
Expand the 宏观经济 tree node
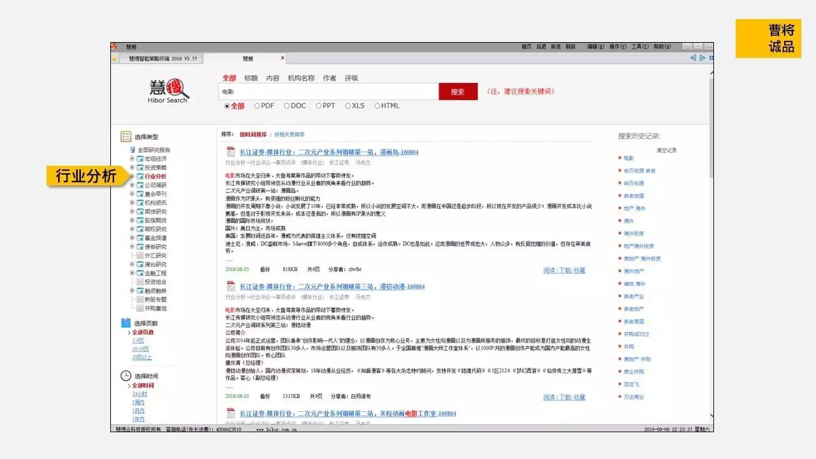(x=132, y=159)
